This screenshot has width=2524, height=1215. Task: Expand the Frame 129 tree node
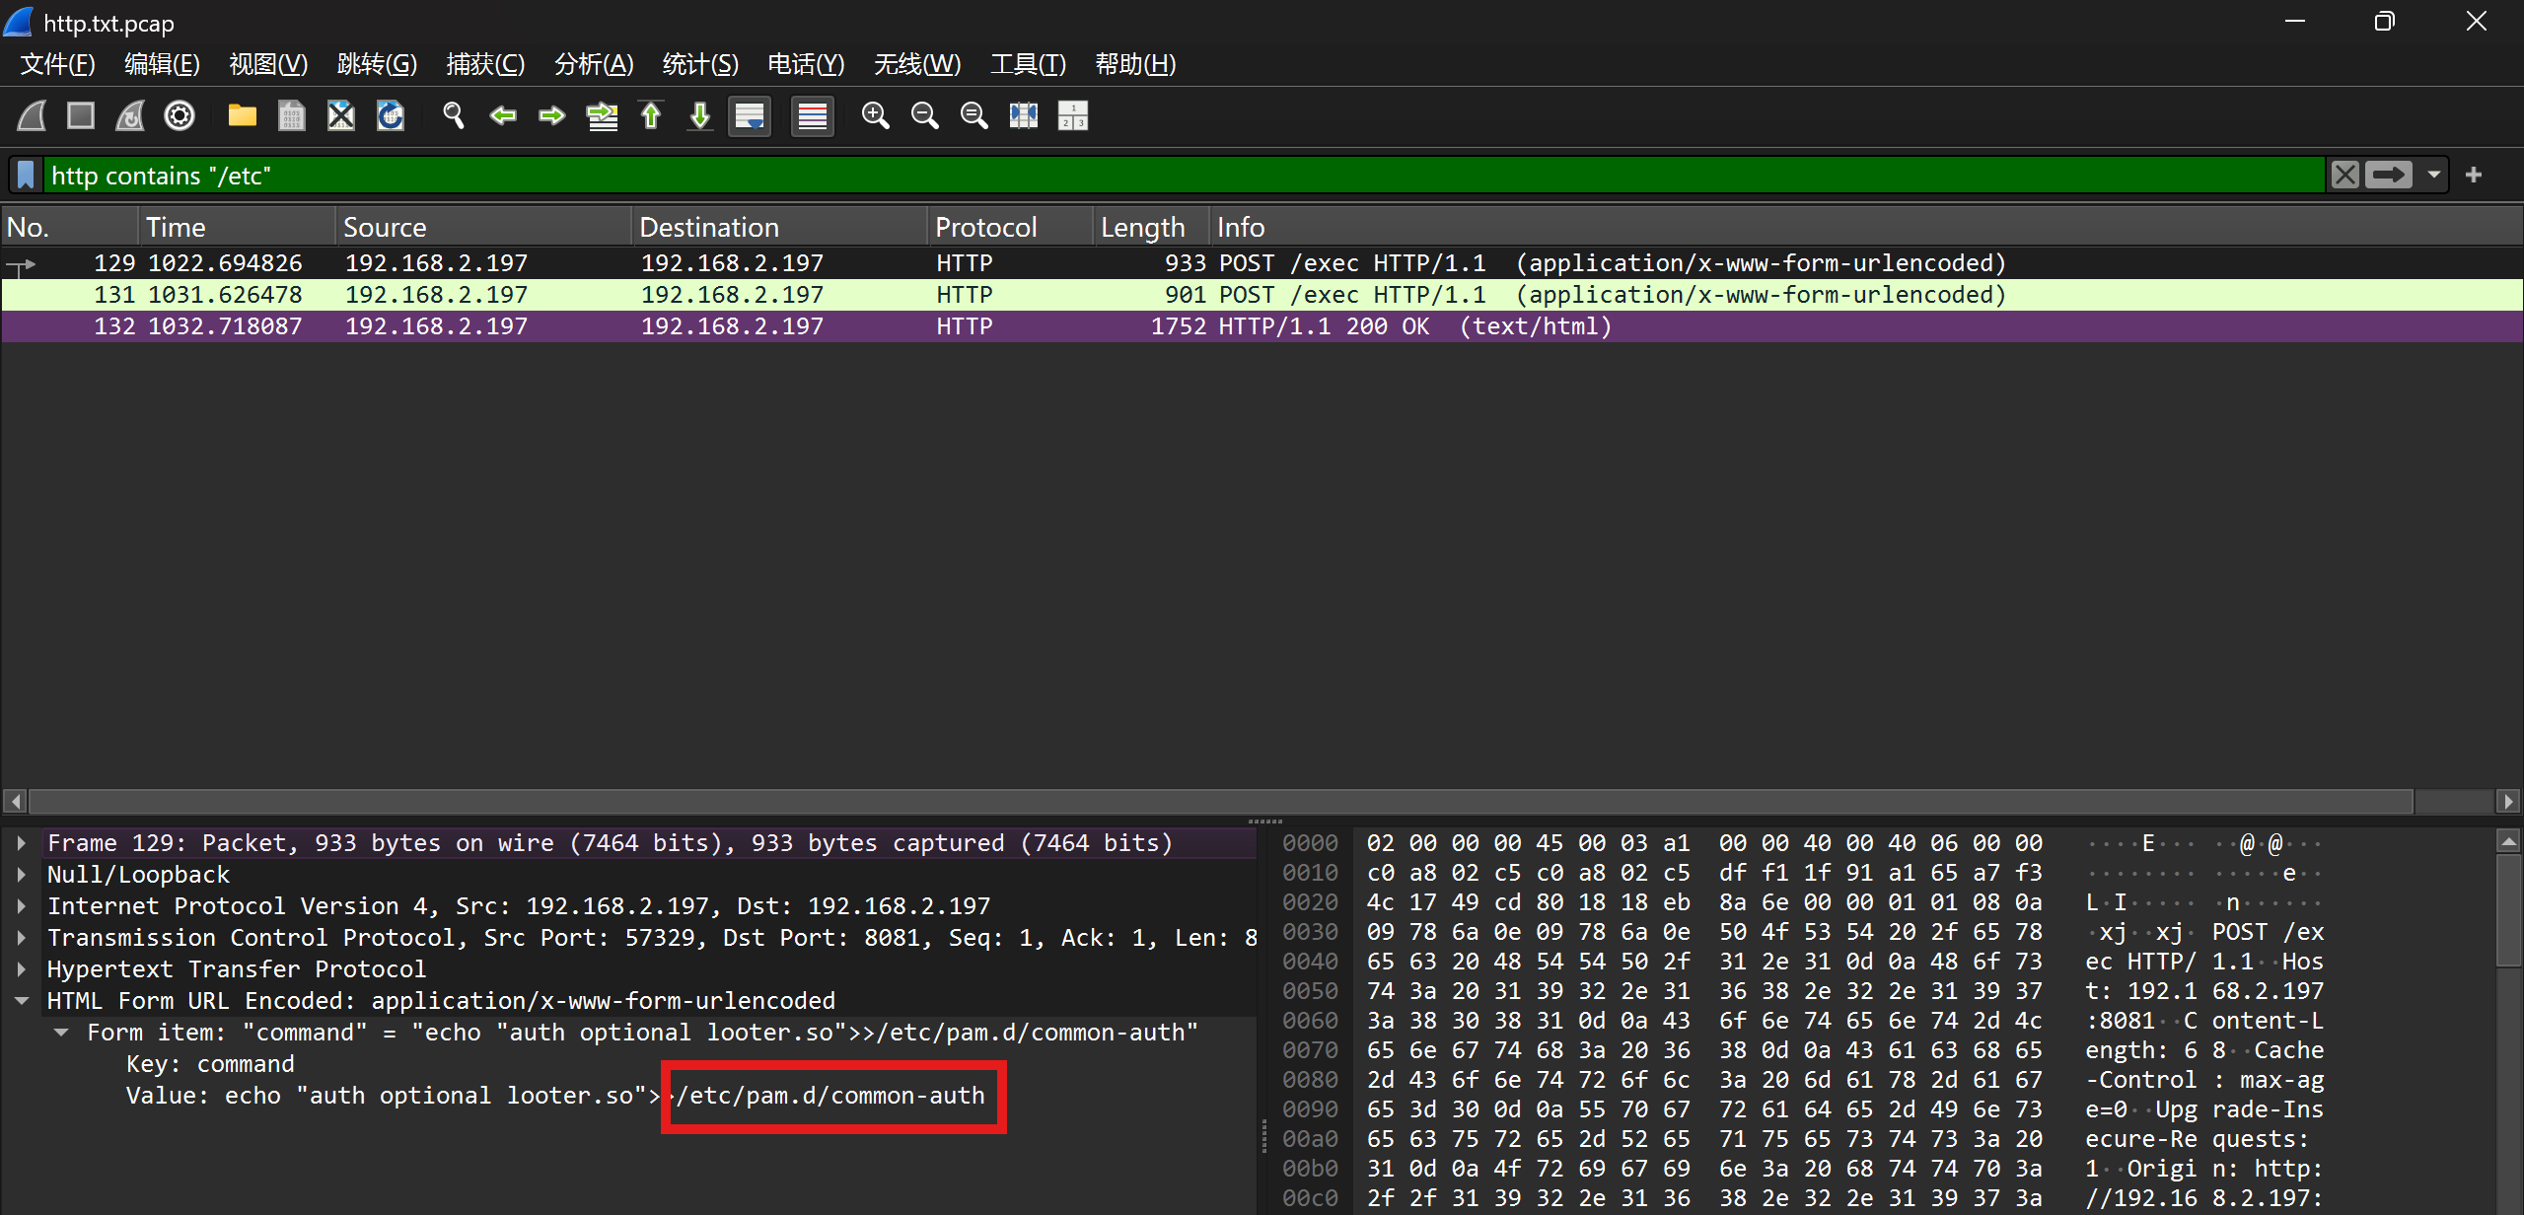tap(21, 843)
